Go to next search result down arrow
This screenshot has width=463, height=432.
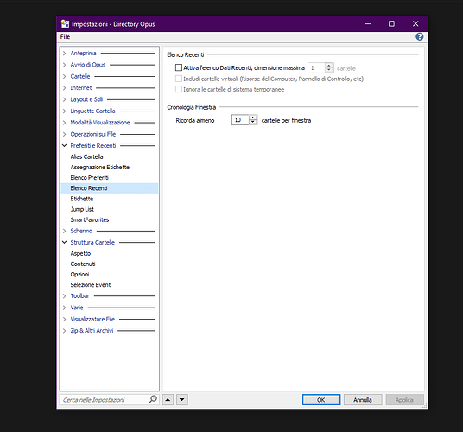click(182, 400)
